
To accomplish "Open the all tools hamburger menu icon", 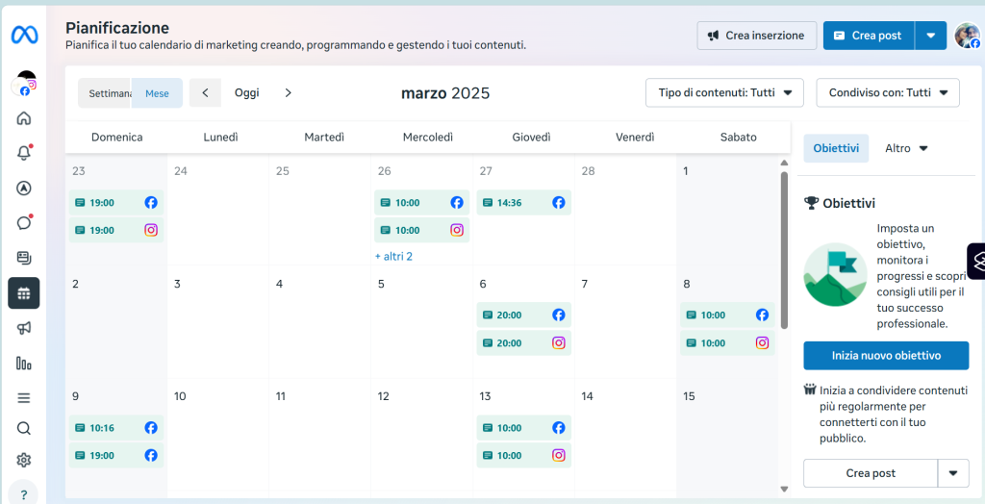I will [24, 398].
